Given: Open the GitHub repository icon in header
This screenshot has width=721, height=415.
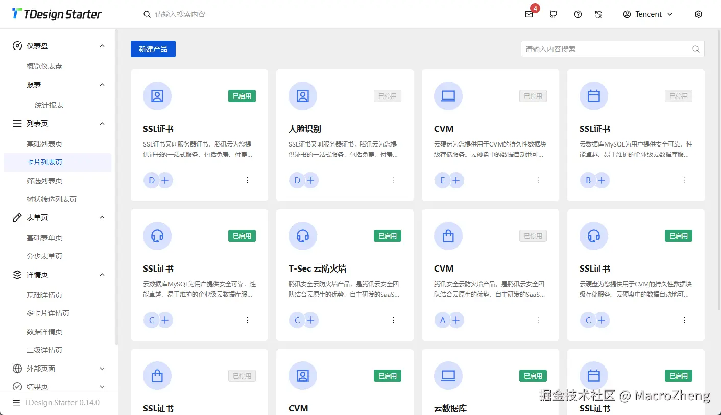Looking at the screenshot, I should point(554,14).
